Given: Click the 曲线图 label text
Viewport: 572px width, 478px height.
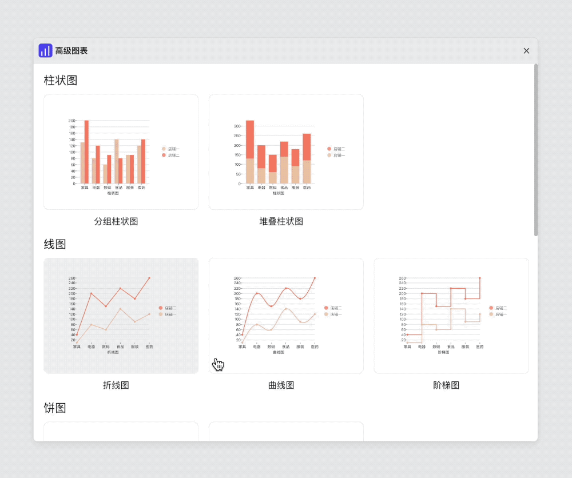Looking at the screenshot, I should 281,385.
